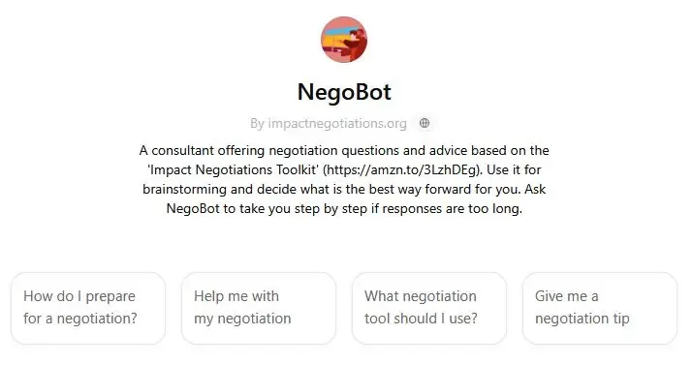
Task: Click the "Use it for" phrase in description
Action: click(x=514, y=170)
